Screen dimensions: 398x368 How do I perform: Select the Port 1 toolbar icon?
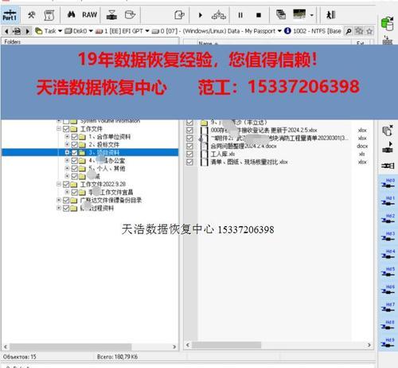10,15
